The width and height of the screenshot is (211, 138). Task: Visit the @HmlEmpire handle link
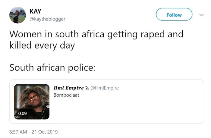tap(105, 88)
